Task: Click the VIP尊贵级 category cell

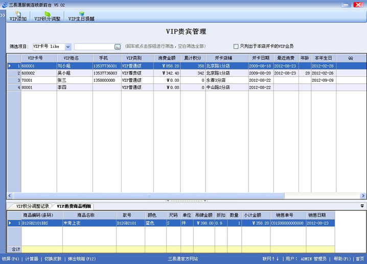Action: click(x=137, y=73)
